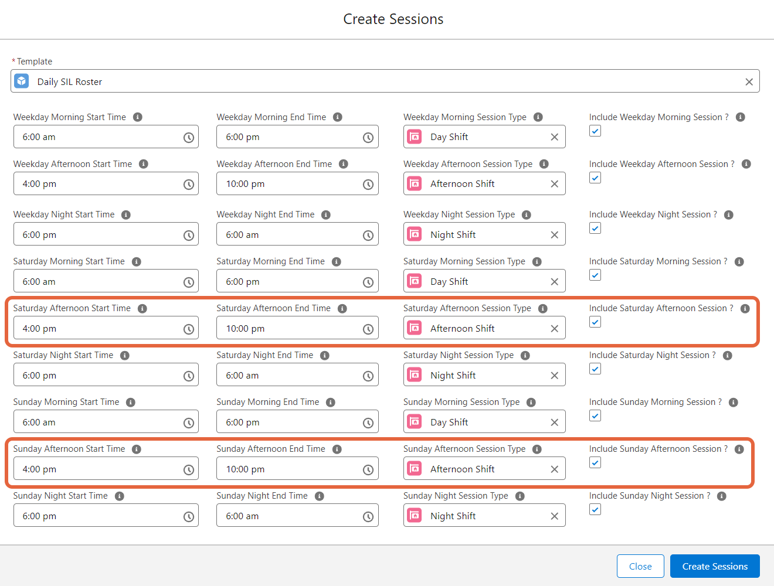Screen dimensions: 774x586
Task: Click the clock icon beside Saturday Night End Time
Action: pyautogui.click(x=368, y=374)
